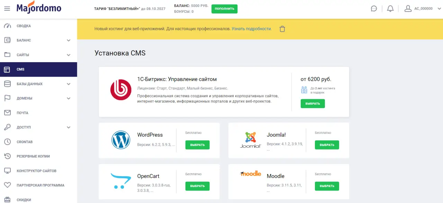The width and height of the screenshot is (443, 203).
Task: Click the Moodle title text
Action: 275,176
